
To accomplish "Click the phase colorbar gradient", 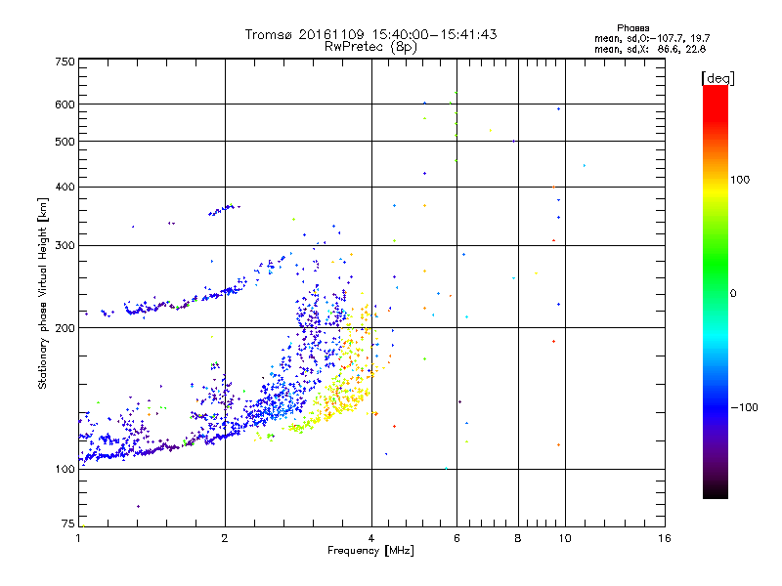I will point(716,291).
